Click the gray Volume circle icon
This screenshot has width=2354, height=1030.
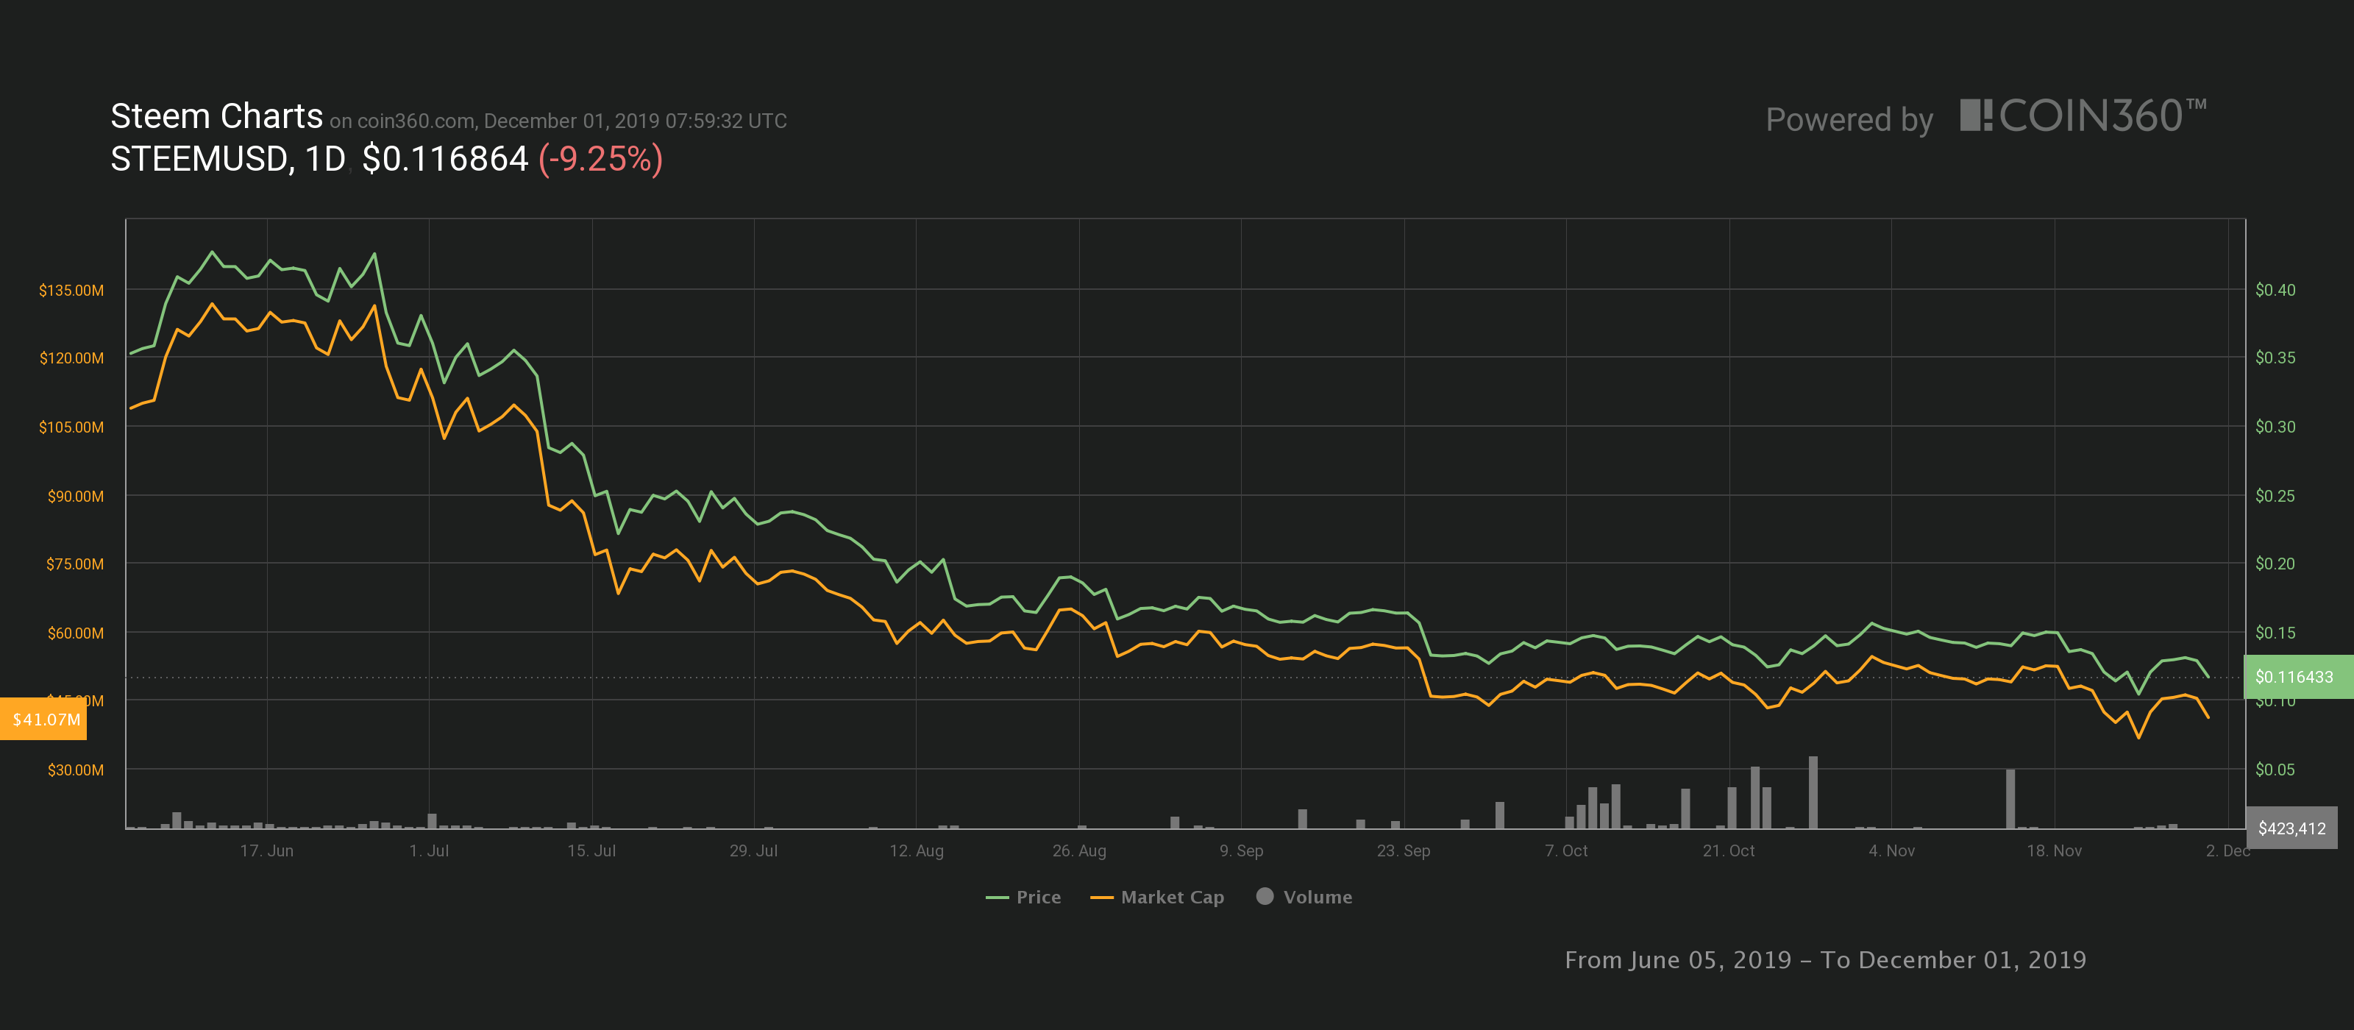pos(1265,897)
